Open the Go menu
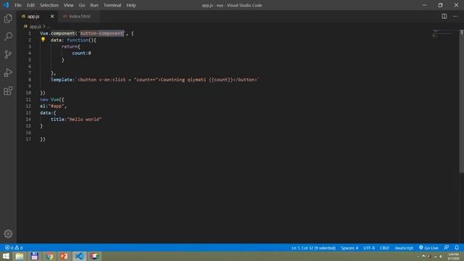The width and height of the screenshot is (464, 261). pyautogui.click(x=82, y=5)
